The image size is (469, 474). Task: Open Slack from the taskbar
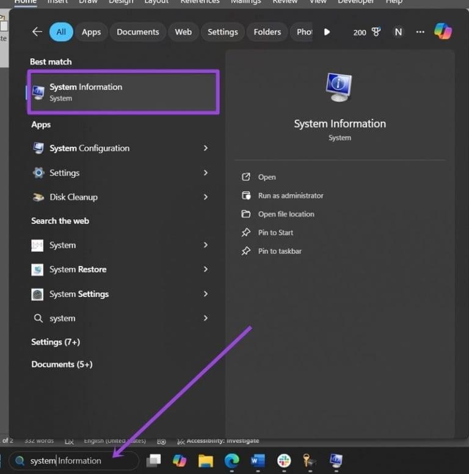284,461
